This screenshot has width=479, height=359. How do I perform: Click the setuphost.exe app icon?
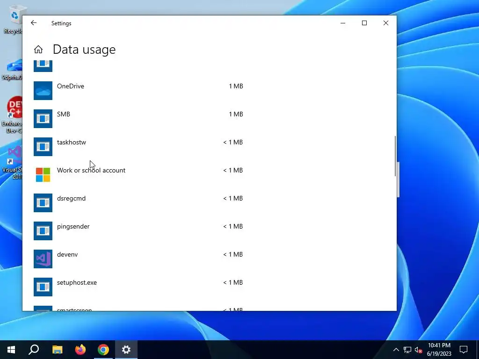point(43,287)
